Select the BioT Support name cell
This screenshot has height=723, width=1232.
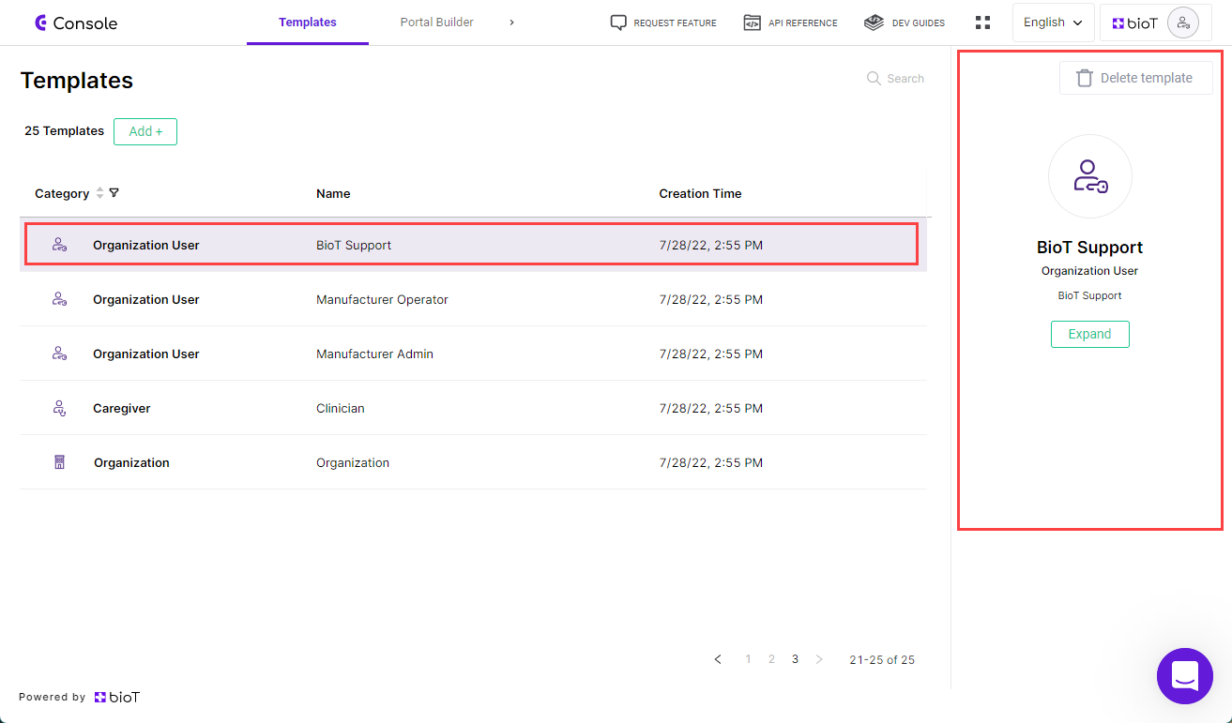click(x=354, y=246)
